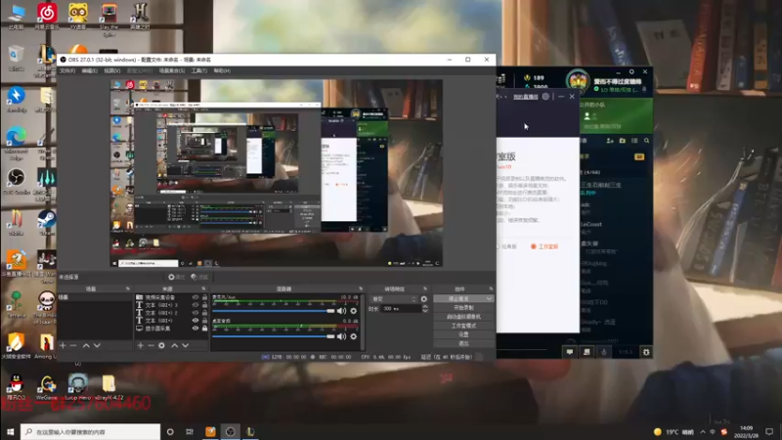
Task: Open the 工具(T) menu
Action: coord(199,70)
